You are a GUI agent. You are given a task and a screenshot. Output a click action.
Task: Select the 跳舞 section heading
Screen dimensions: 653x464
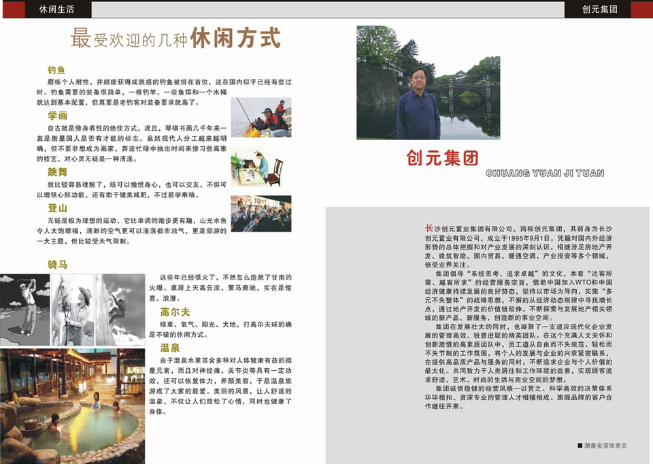57,172
